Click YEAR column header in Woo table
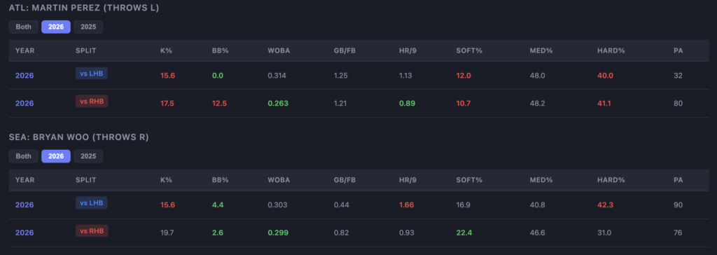 pos(25,180)
